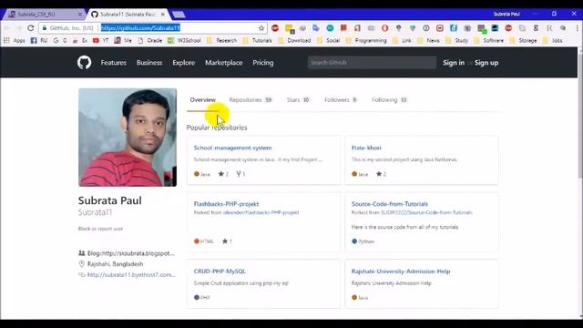Click Block or report user link

pos(100,229)
